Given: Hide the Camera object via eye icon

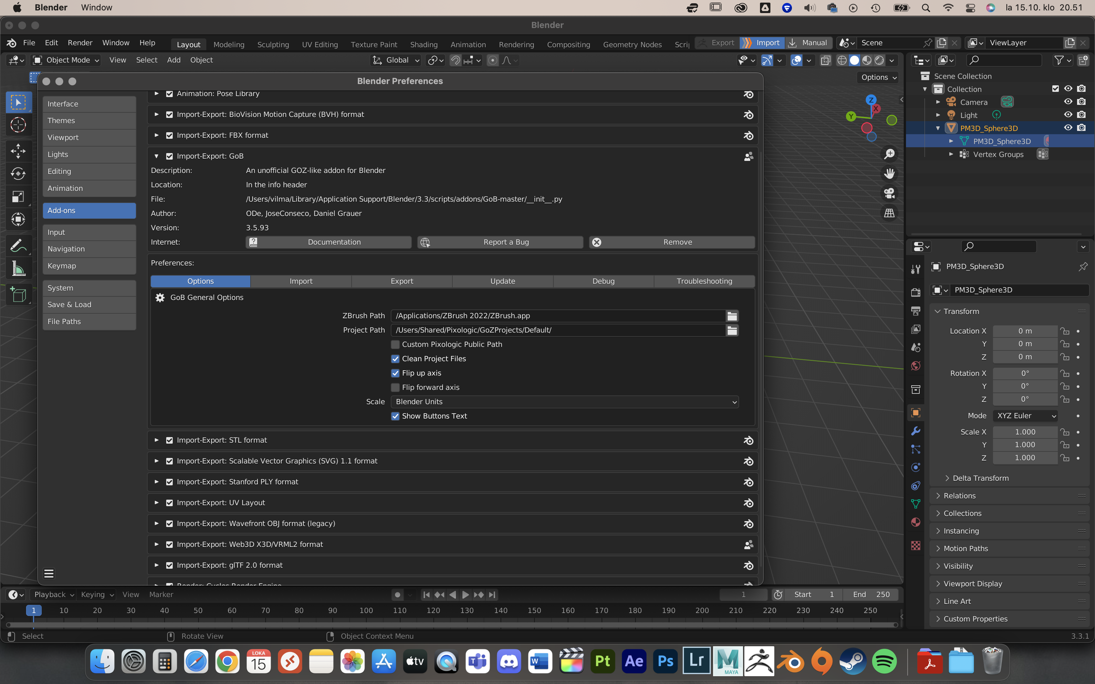Looking at the screenshot, I should (1068, 102).
